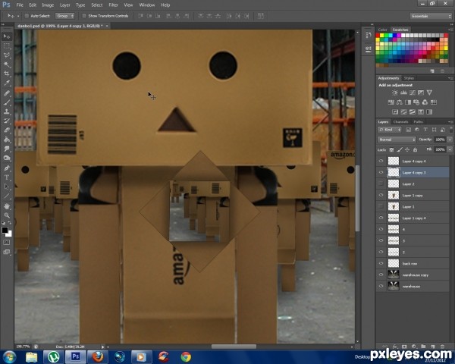Image resolution: width=455 pixels, height=364 pixels.
Task: Select the Brush tool
Action: point(7,102)
